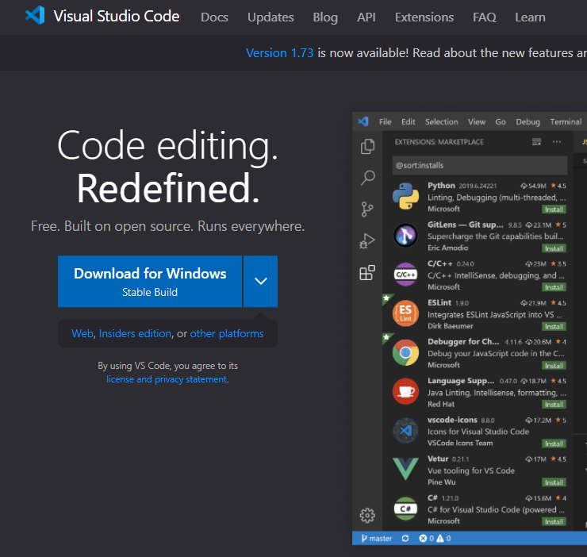Install the Language Support Java extension
This screenshot has height=557, width=587.
point(554,404)
